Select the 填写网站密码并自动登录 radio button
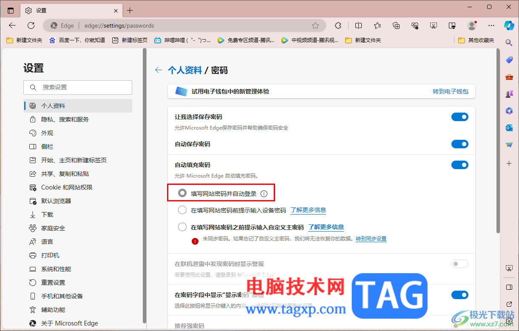 [182, 192]
